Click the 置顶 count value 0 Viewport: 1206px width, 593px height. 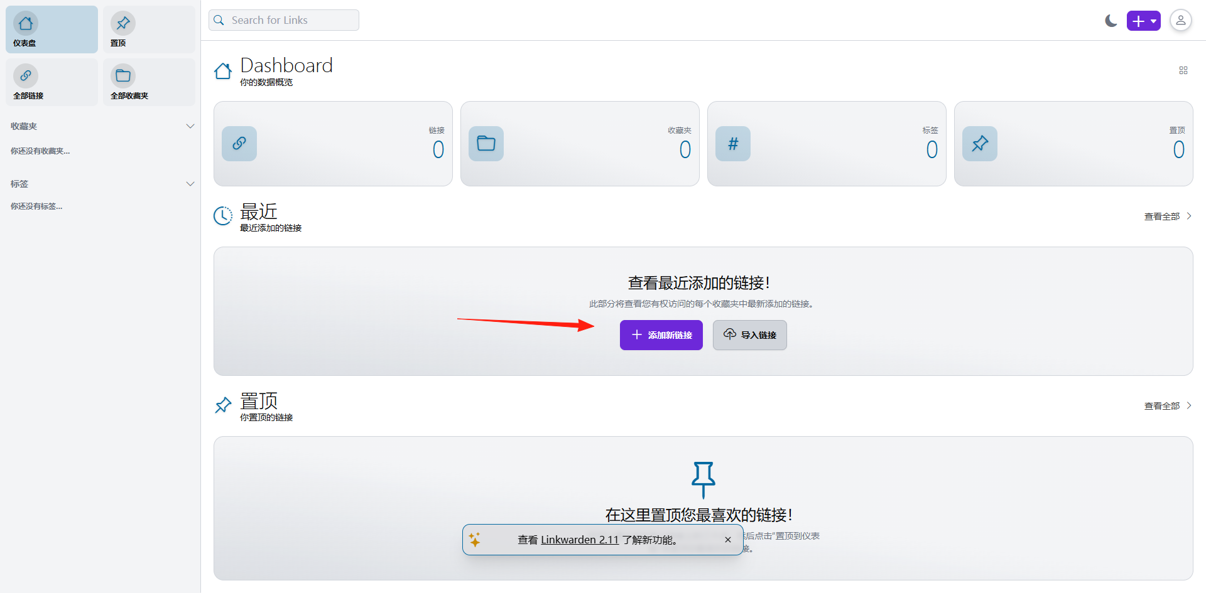[1179, 149]
